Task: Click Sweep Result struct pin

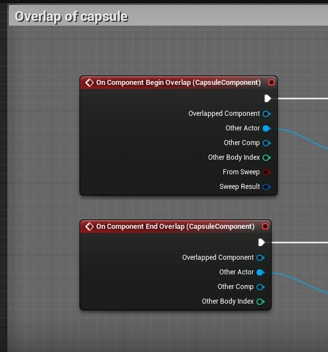Action: (x=267, y=187)
